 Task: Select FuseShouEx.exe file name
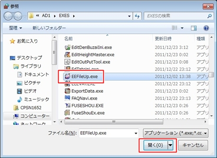[x=88, y=113]
